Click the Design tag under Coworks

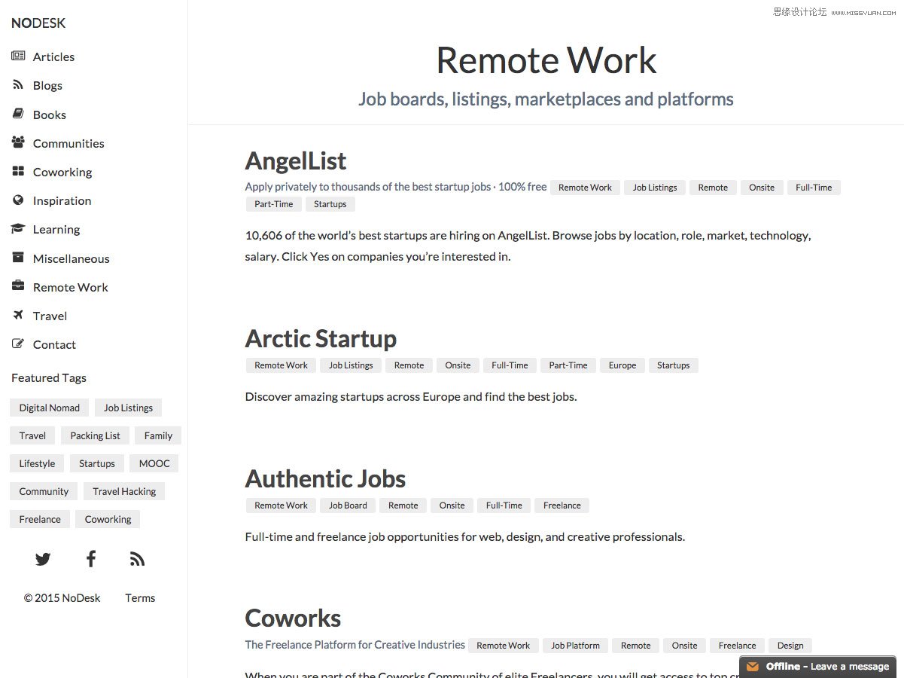coord(790,646)
